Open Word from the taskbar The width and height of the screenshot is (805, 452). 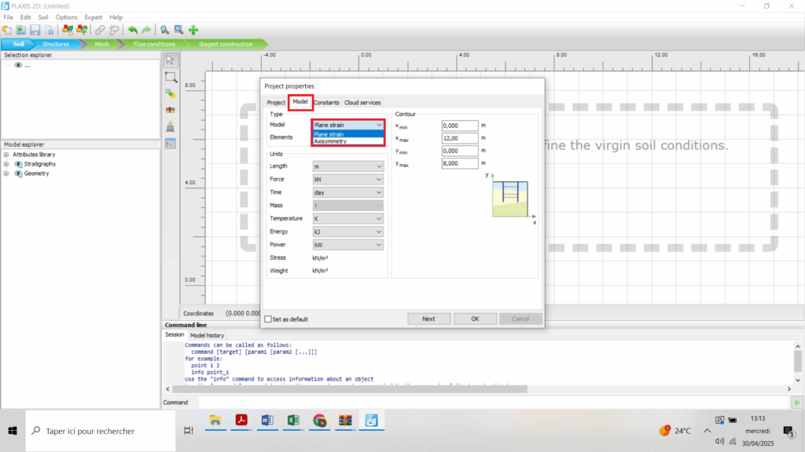267,421
